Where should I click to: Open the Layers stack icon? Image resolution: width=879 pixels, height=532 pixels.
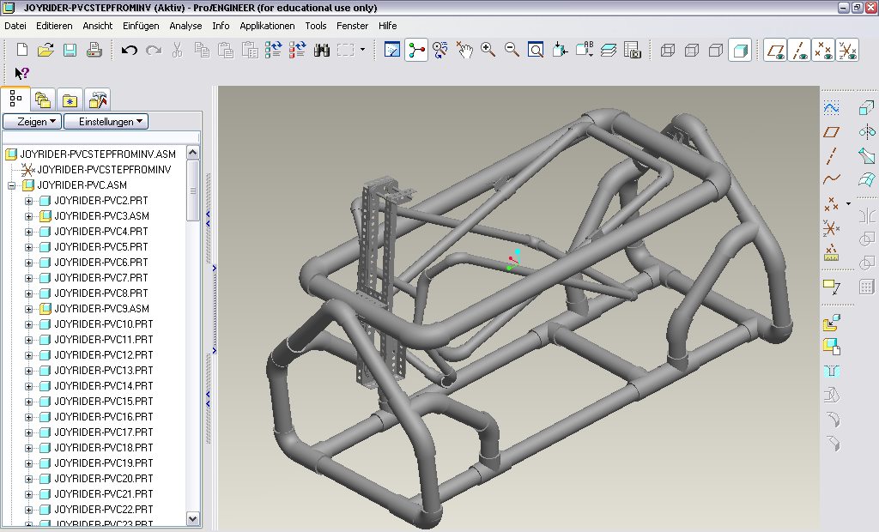[609, 50]
